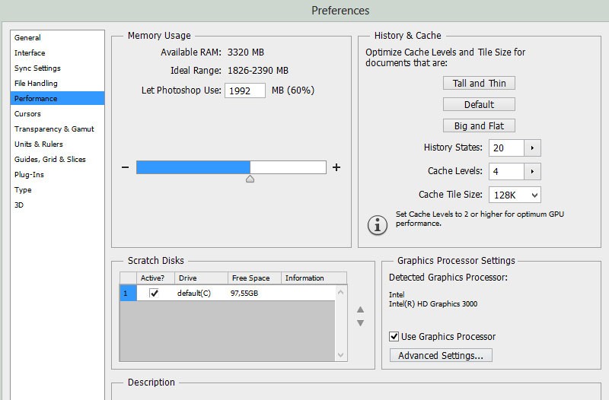This screenshot has width=609, height=400.
Task: Click the info icon near cache note
Action: click(377, 224)
